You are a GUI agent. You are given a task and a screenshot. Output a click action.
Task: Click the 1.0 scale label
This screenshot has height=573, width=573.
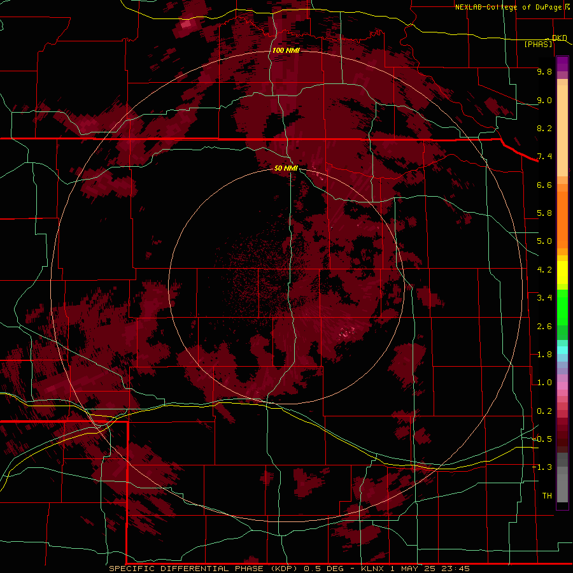tap(544, 383)
